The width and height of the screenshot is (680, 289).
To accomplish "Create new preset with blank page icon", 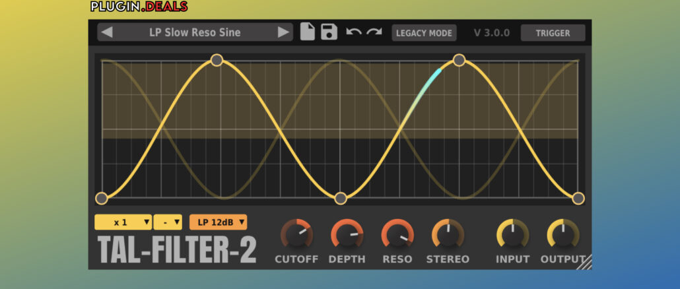I will click(x=308, y=32).
